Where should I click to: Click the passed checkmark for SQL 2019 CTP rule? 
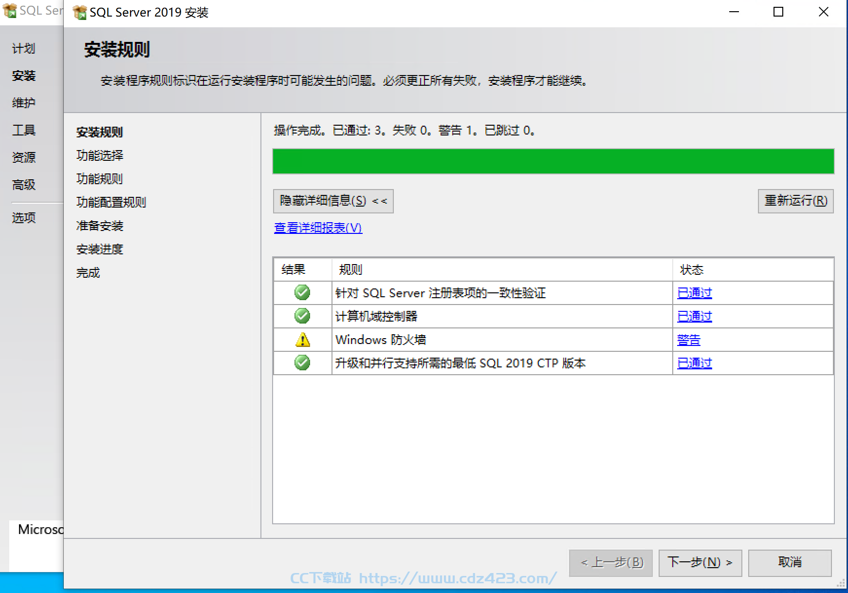pyautogui.click(x=302, y=363)
